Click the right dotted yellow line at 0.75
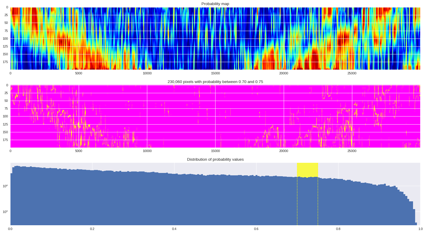Image resolution: width=425 pixels, height=233 pixels. click(x=318, y=203)
